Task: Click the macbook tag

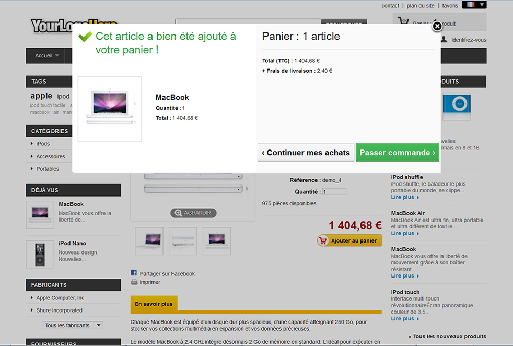Action: 40,112
